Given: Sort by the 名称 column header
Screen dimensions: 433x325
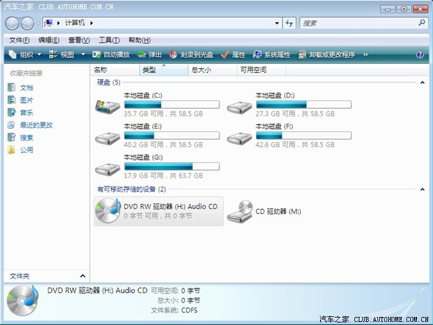Looking at the screenshot, I should 115,70.
